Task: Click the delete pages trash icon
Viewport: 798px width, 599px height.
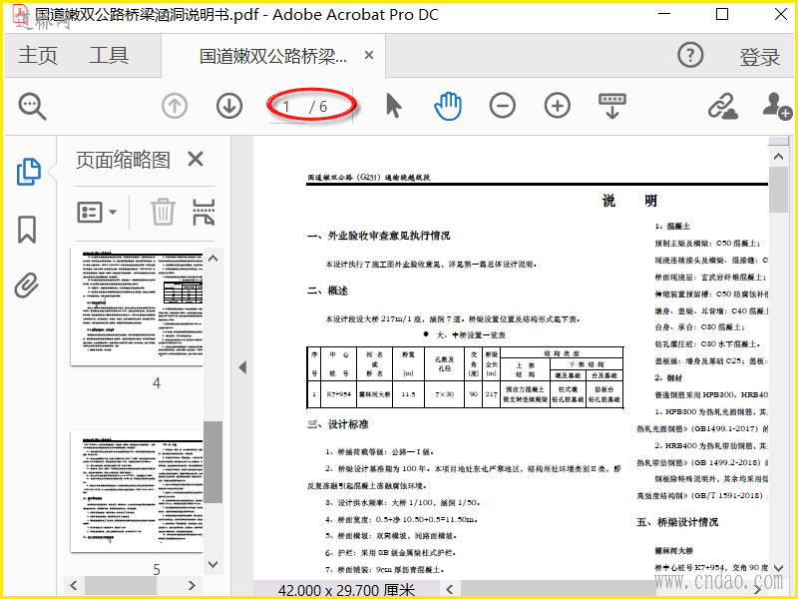Action: [163, 212]
